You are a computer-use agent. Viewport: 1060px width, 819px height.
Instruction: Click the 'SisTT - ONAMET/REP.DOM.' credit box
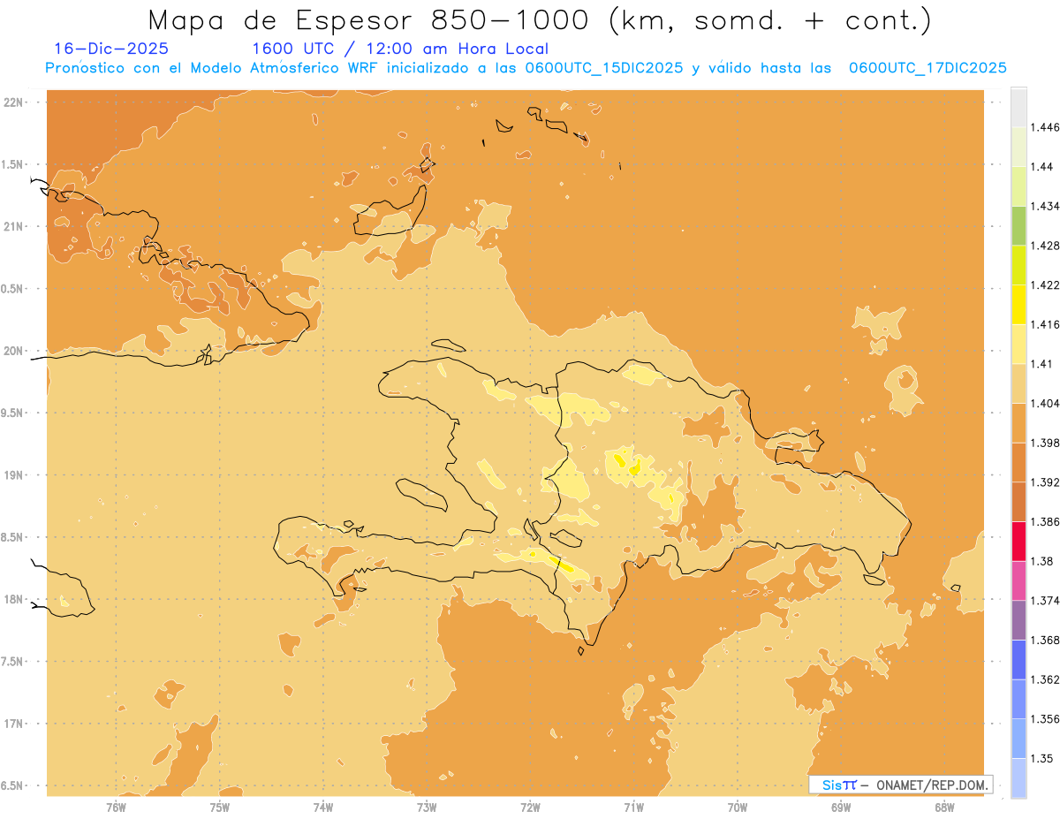[900, 785]
